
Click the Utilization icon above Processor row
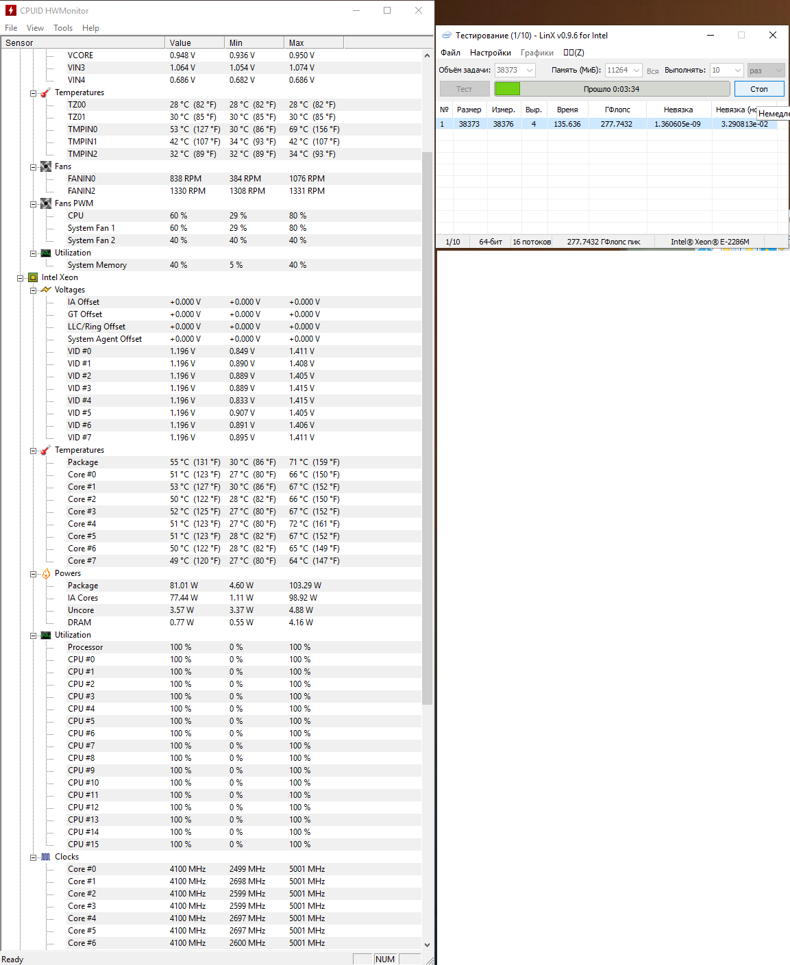click(x=46, y=635)
